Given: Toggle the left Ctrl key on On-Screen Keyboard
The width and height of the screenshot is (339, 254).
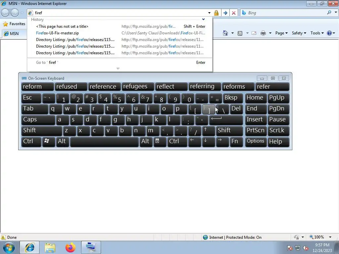Looking at the screenshot, I should tap(31, 142).
